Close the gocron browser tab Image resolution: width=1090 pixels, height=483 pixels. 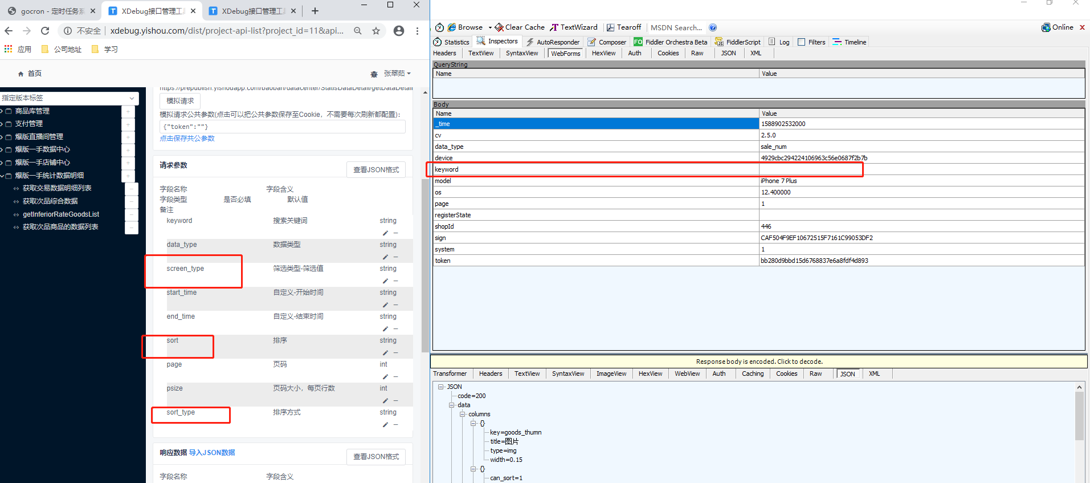(93, 11)
